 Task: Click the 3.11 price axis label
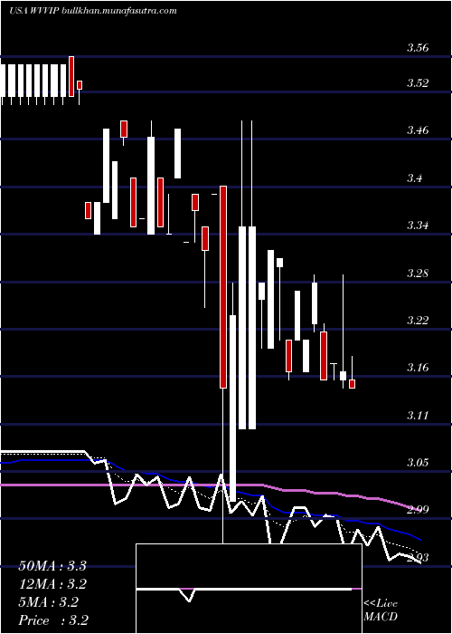click(418, 415)
